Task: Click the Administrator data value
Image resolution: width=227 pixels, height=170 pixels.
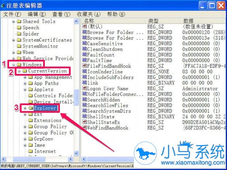Action: tap(200, 88)
